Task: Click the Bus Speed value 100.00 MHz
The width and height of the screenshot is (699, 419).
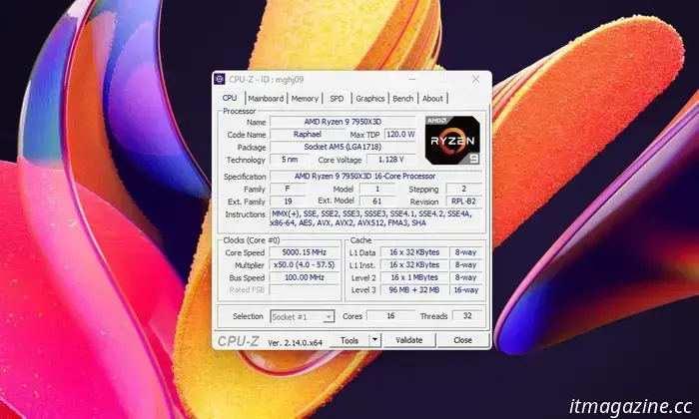Action: point(305,277)
